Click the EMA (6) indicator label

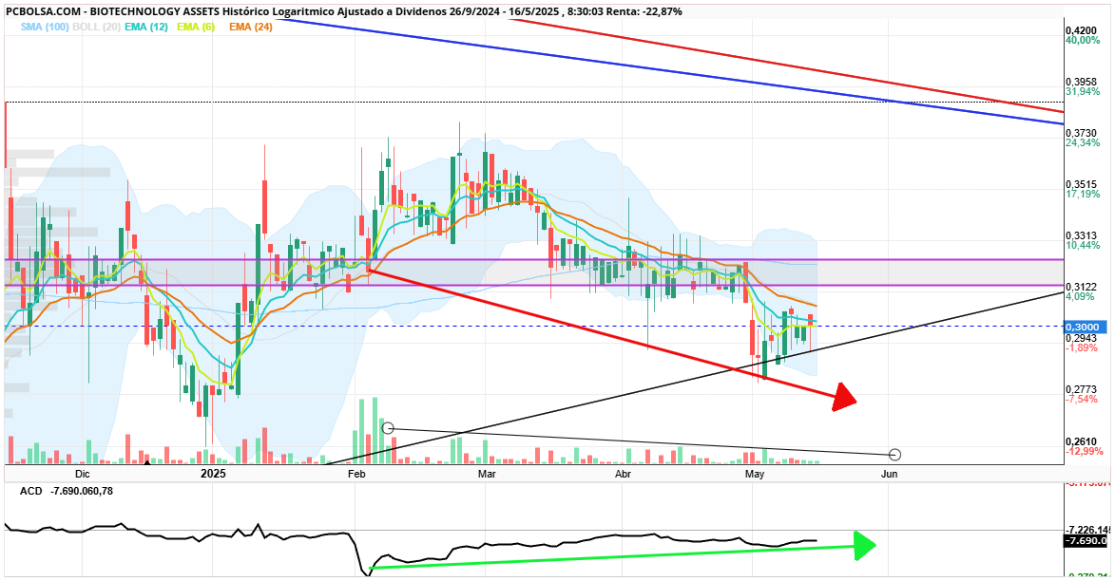pos(196,27)
